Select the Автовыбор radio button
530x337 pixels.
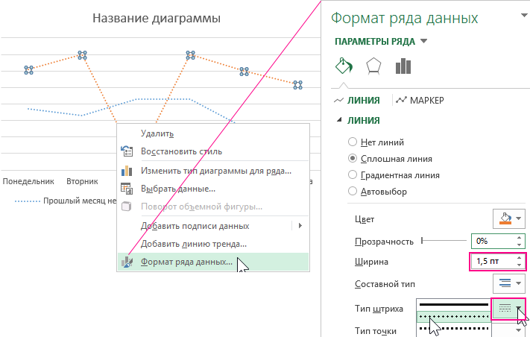(x=353, y=192)
